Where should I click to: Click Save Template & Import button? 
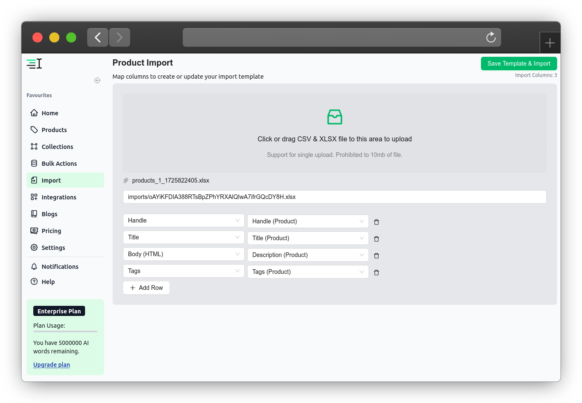(519, 64)
